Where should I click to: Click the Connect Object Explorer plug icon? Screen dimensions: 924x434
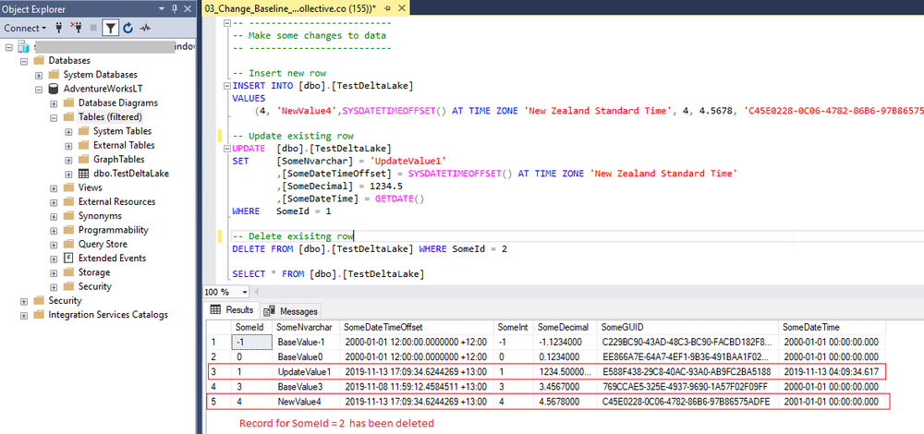(58, 28)
